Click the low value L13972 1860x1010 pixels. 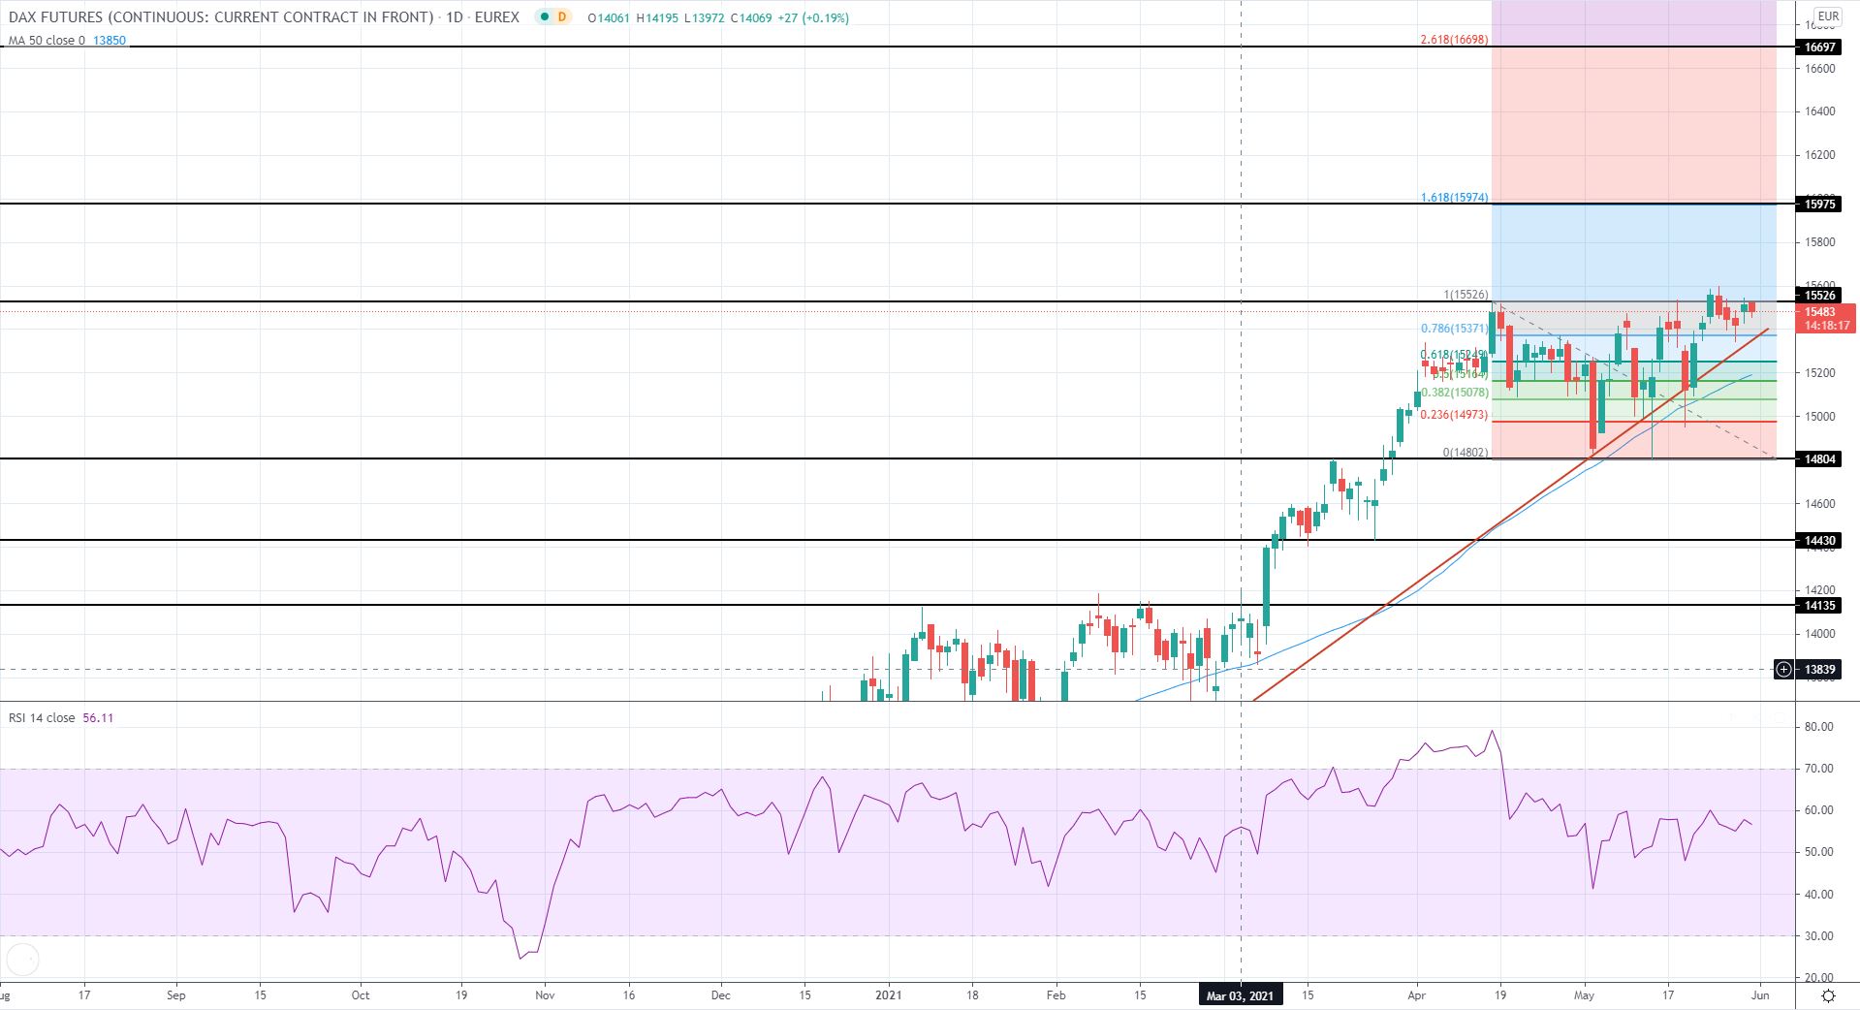point(704,17)
